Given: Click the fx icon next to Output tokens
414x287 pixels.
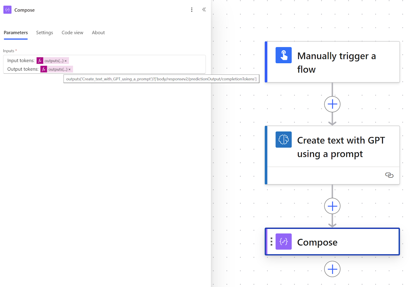Looking at the screenshot, I should 44,69.
